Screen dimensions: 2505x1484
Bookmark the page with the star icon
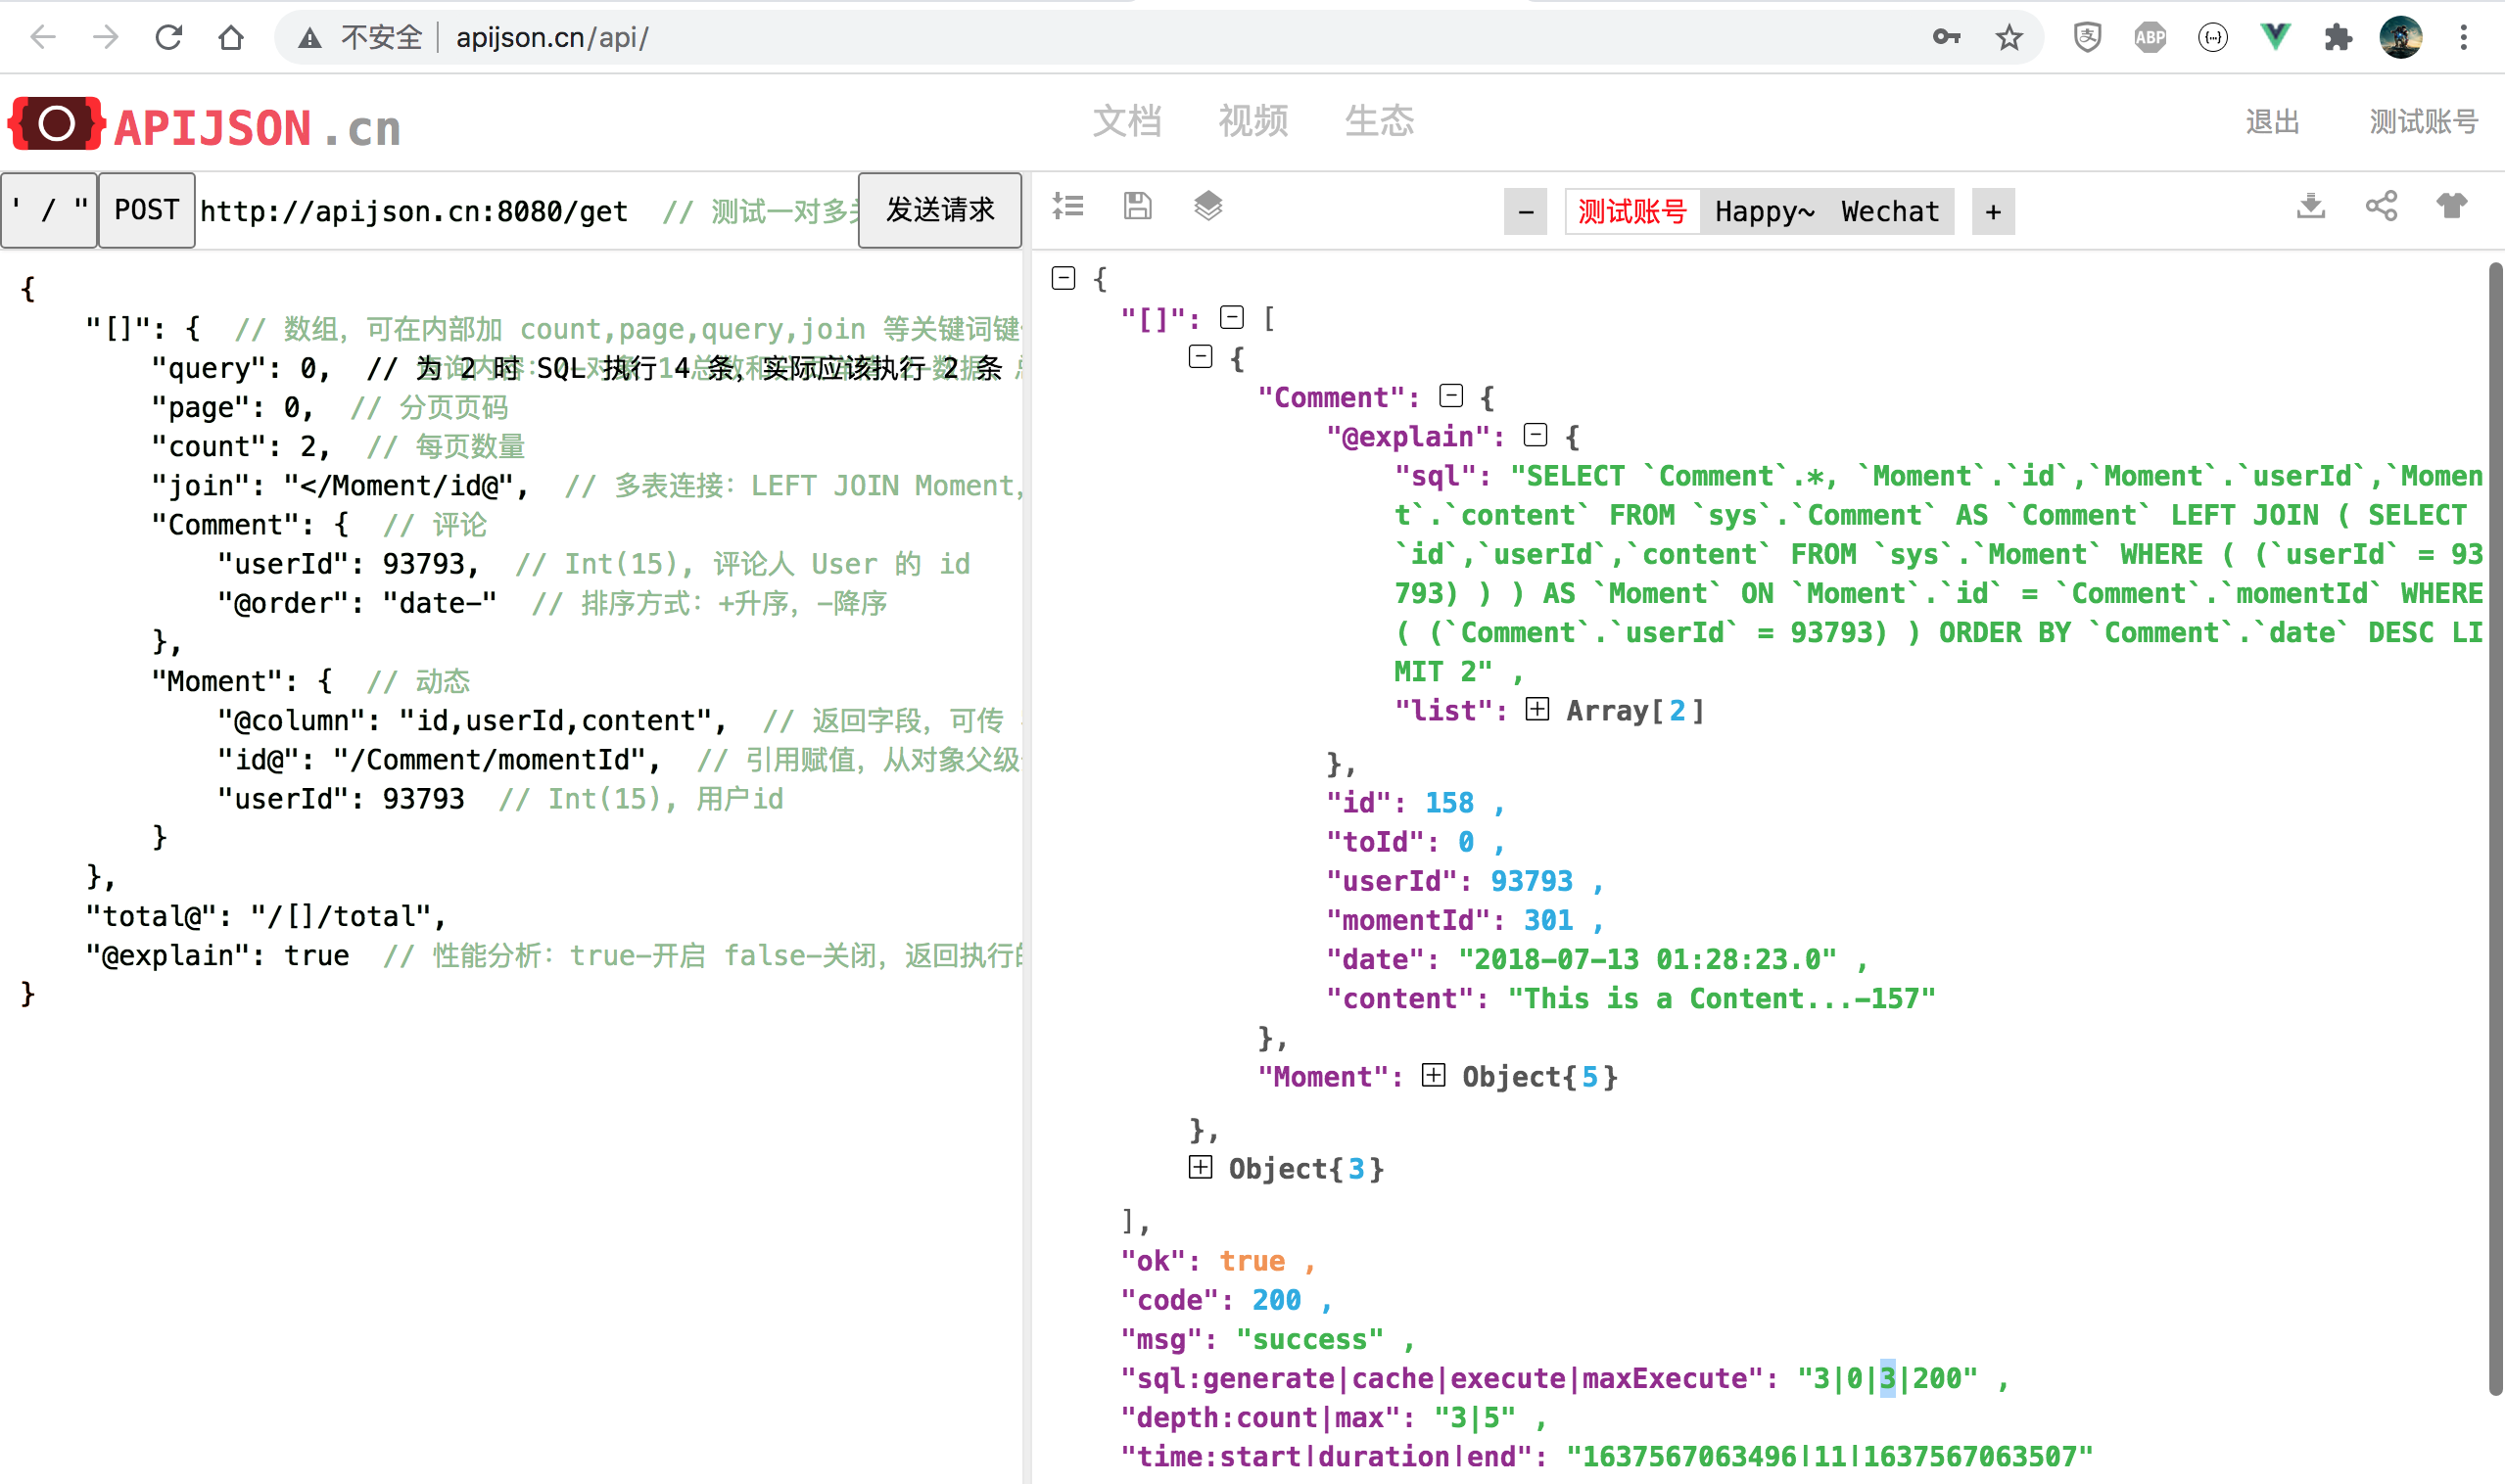(x=2009, y=38)
